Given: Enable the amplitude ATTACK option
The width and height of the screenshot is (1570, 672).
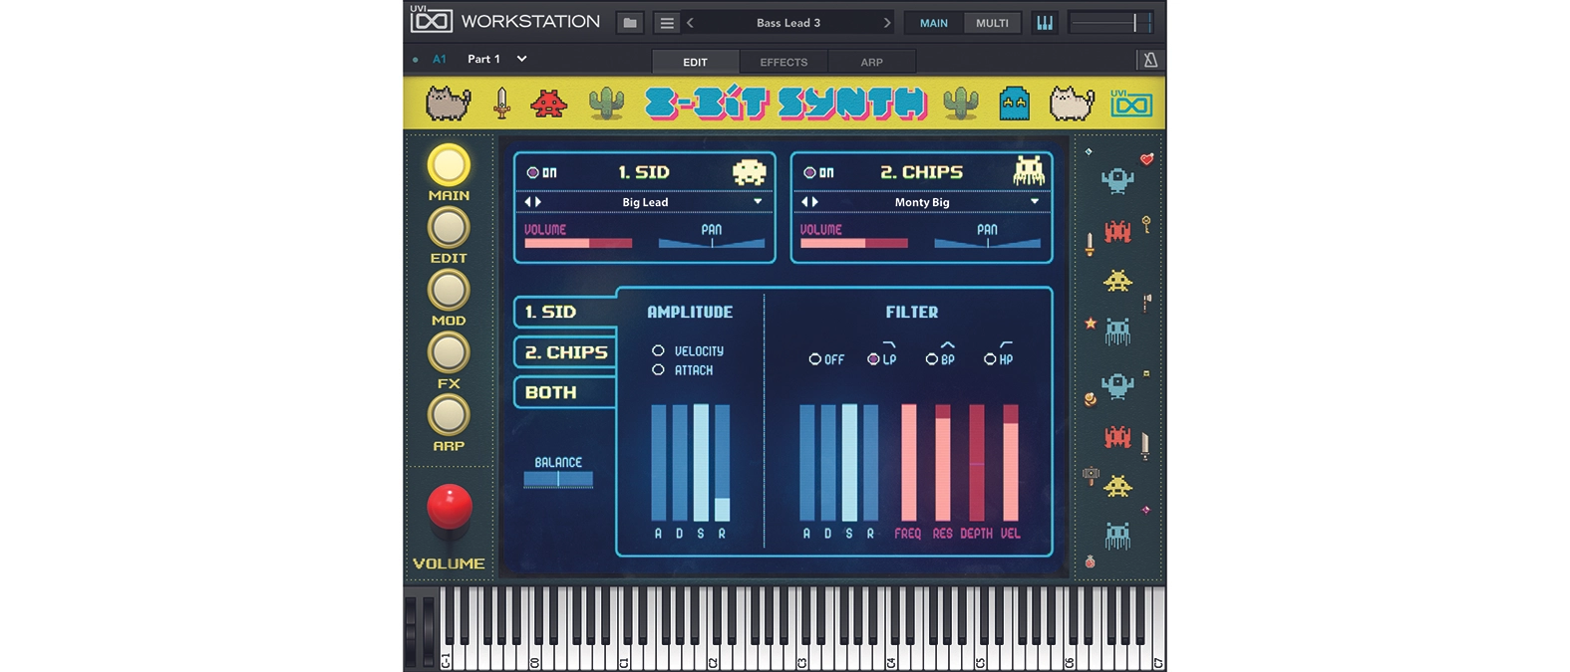Looking at the screenshot, I should click(x=658, y=369).
